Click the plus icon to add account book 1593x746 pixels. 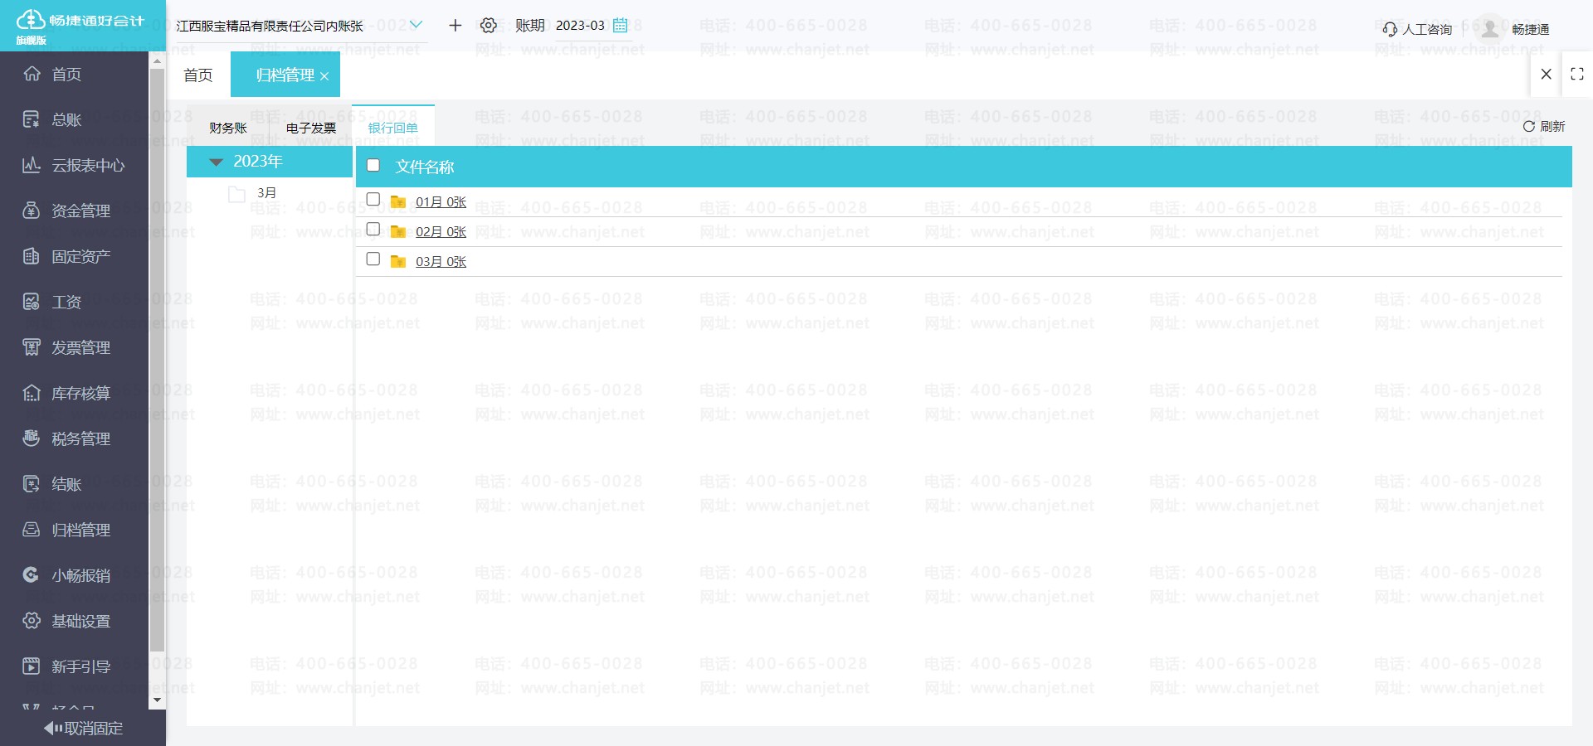(455, 26)
